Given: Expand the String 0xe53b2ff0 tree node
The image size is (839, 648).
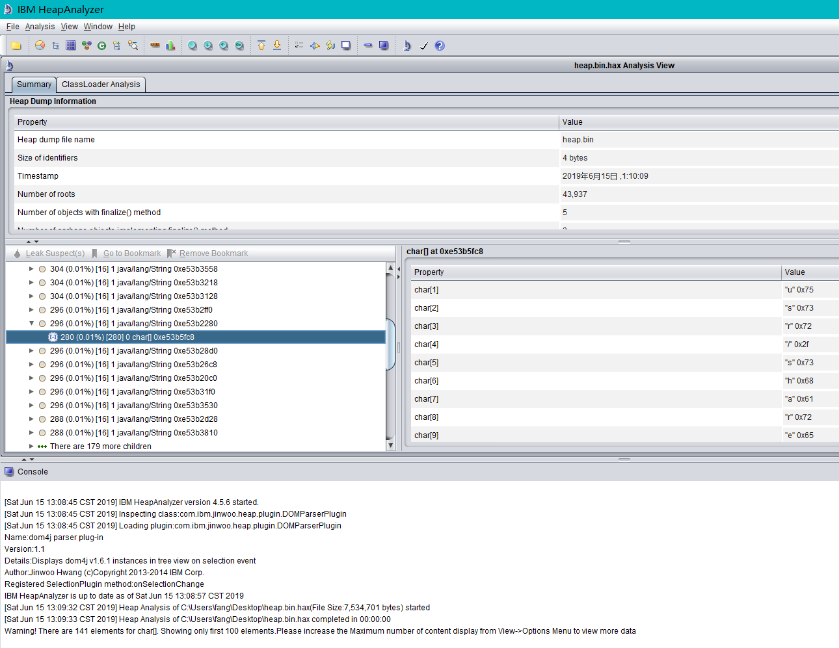Looking at the screenshot, I should click(31, 309).
